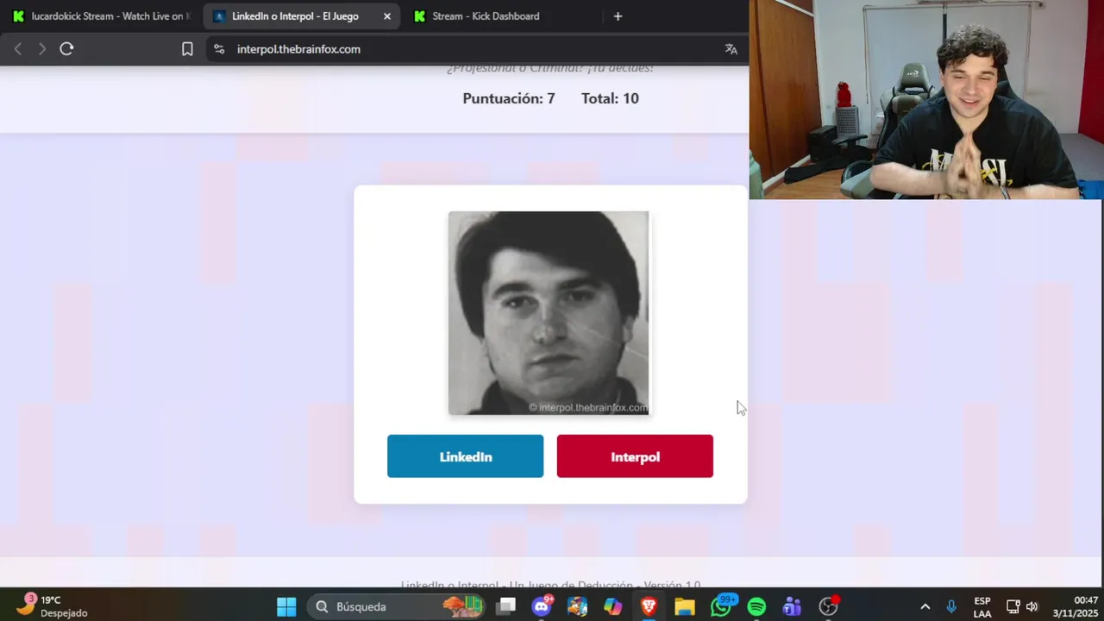
Task: Go forward to next page
Action: (x=41, y=49)
